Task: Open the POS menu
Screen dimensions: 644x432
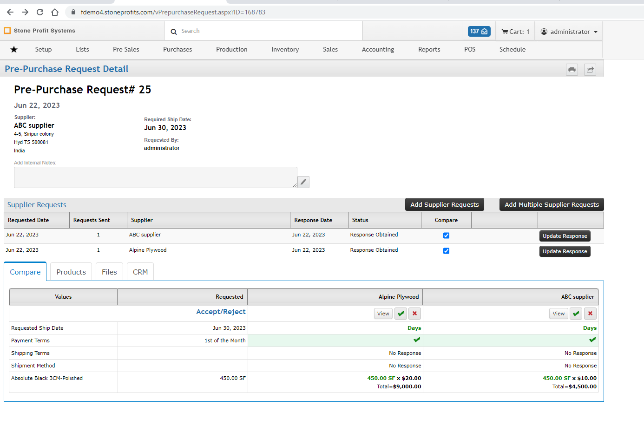Action: click(470, 49)
